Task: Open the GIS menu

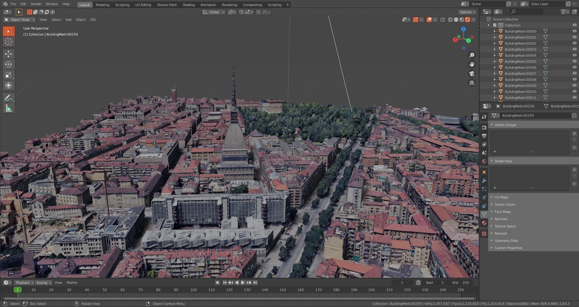Action: tap(93, 20)
